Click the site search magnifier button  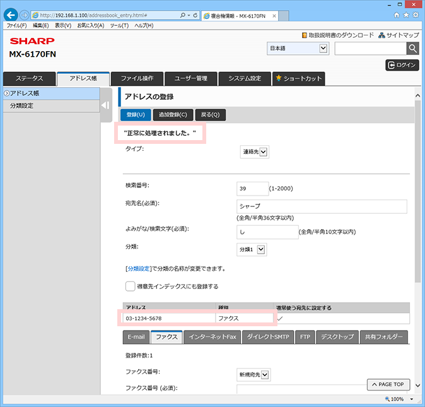tap(413, 49)
